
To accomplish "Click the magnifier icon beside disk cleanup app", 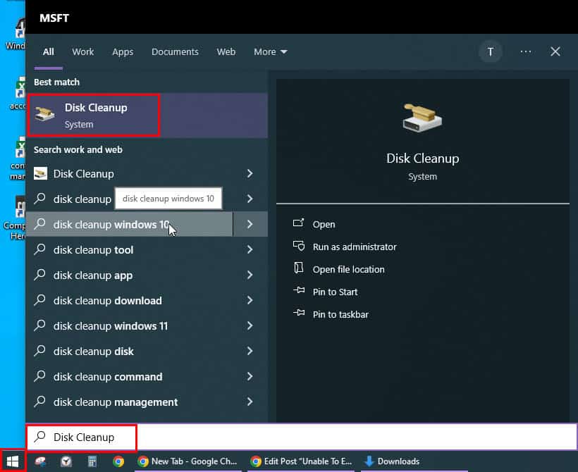I will (39, 275).
